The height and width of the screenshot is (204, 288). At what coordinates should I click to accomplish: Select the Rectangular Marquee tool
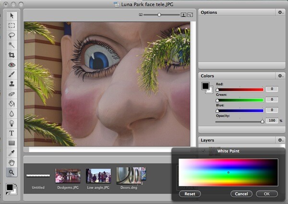(12, 25)
